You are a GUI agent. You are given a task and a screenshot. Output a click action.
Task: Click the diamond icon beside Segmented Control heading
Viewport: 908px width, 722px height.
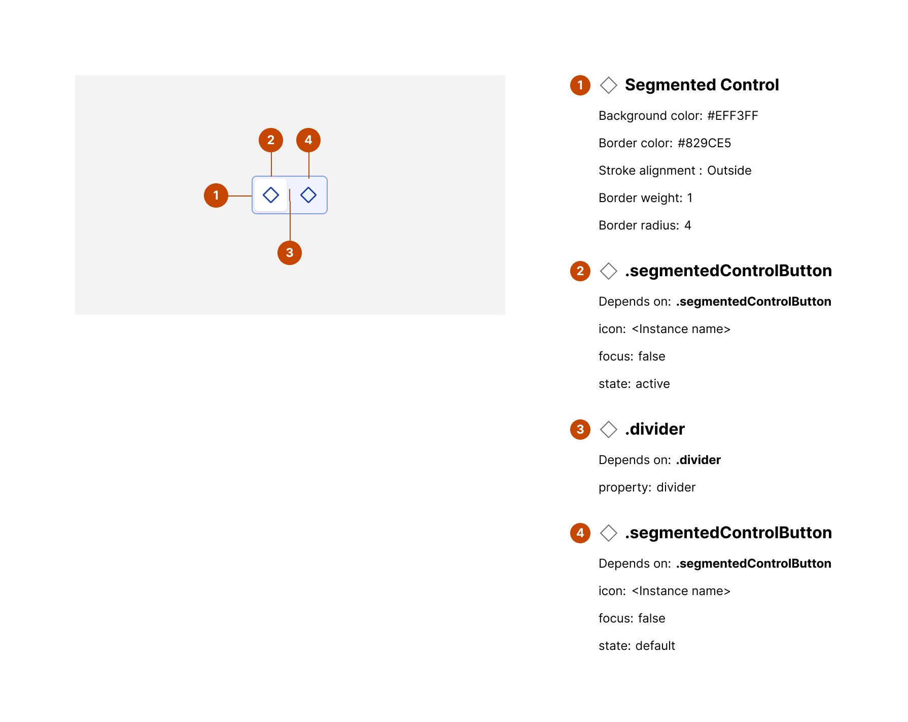pos(608,85)
